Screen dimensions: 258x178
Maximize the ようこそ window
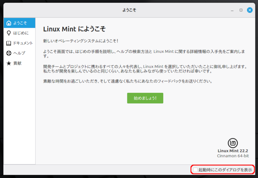point(241,10)
